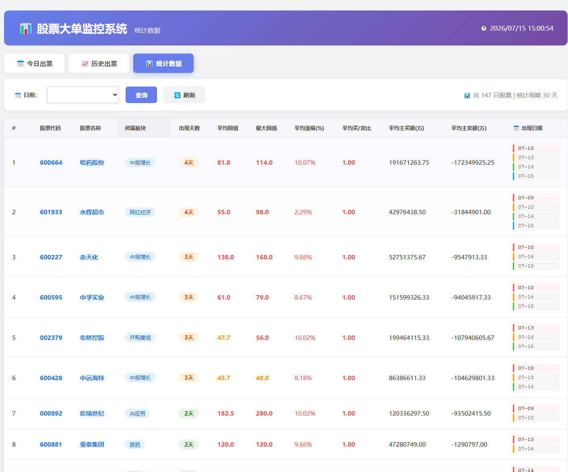Click the 网红经济 sector tag
This screenshot has height=472, width=568.
pos(140,212)
